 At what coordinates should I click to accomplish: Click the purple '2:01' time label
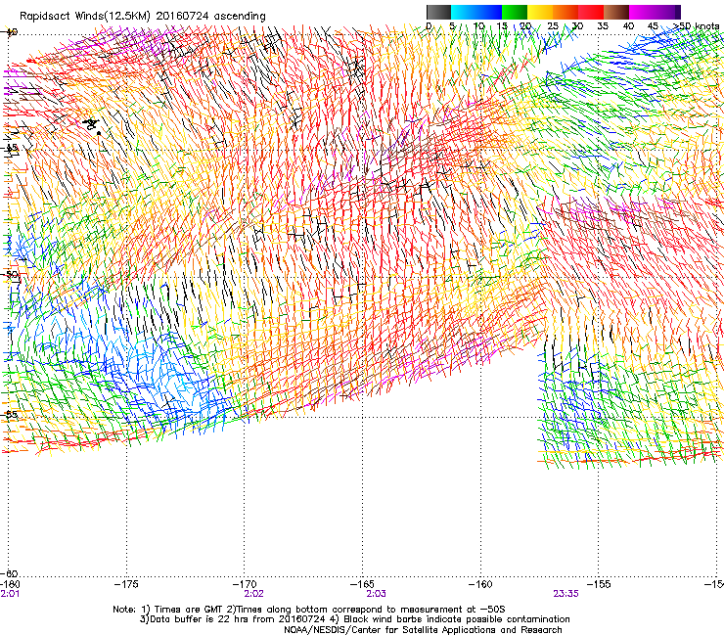10,594
